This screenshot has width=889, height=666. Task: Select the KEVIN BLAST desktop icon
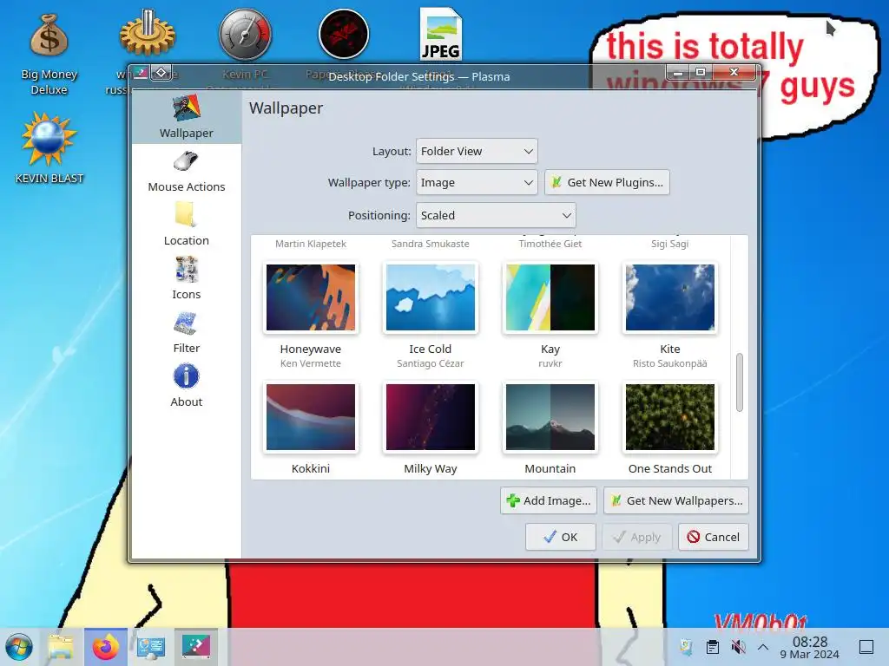click(49, 147)
